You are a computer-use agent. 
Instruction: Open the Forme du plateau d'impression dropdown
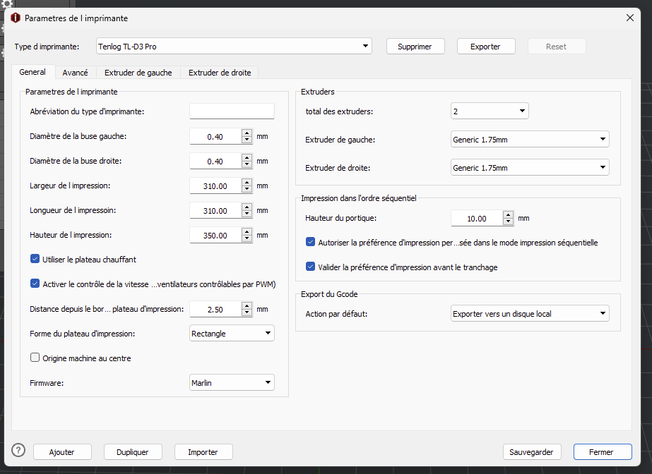pos(232,333)
